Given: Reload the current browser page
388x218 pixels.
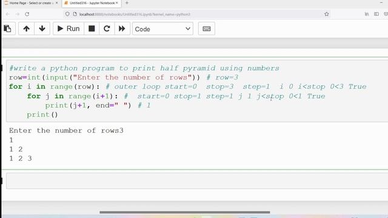Looking at the screenshot, I should click(27, 14).
